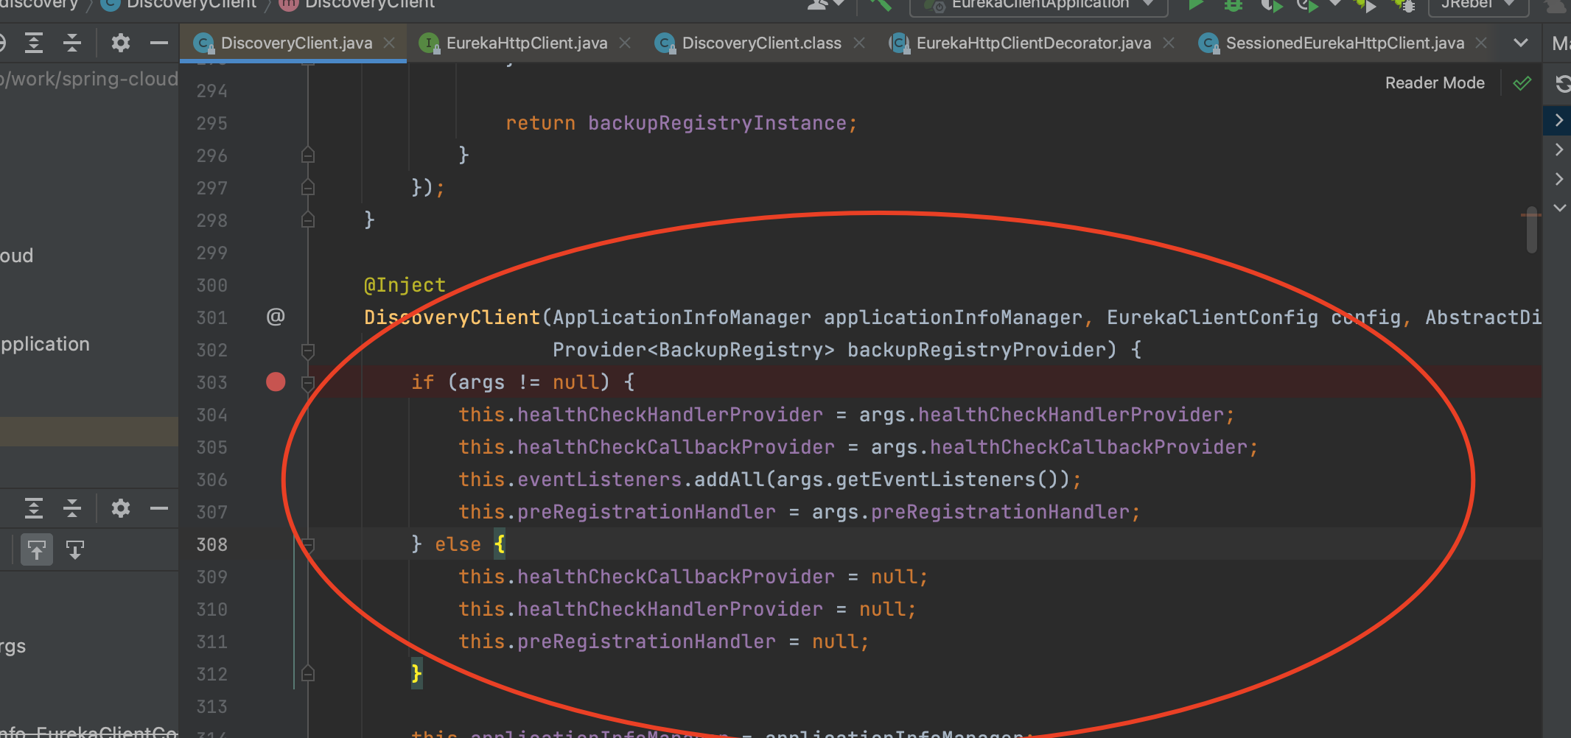This screenshot has width=1571, height=738.
Task: Toggle Reader Mode in the editor
Action: (1435, 83)
